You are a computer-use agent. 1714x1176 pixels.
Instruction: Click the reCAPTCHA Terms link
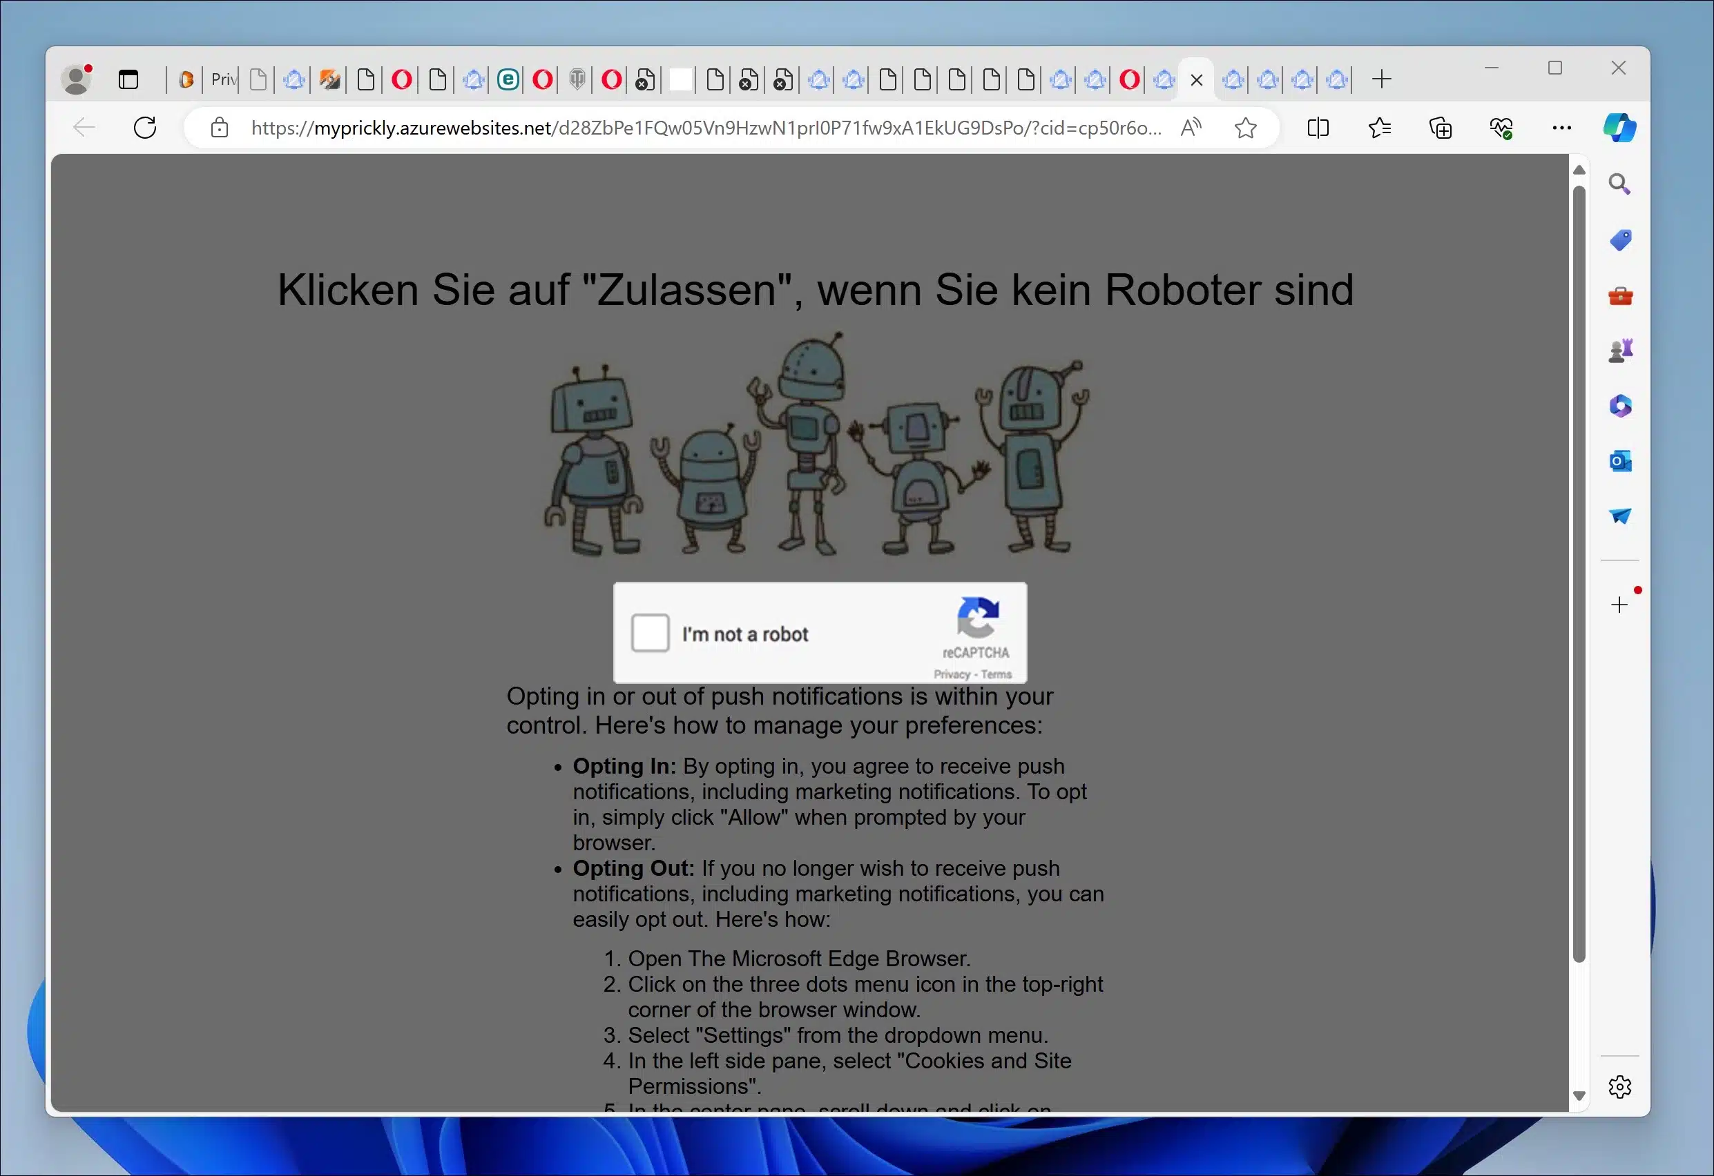coord(996,674)
